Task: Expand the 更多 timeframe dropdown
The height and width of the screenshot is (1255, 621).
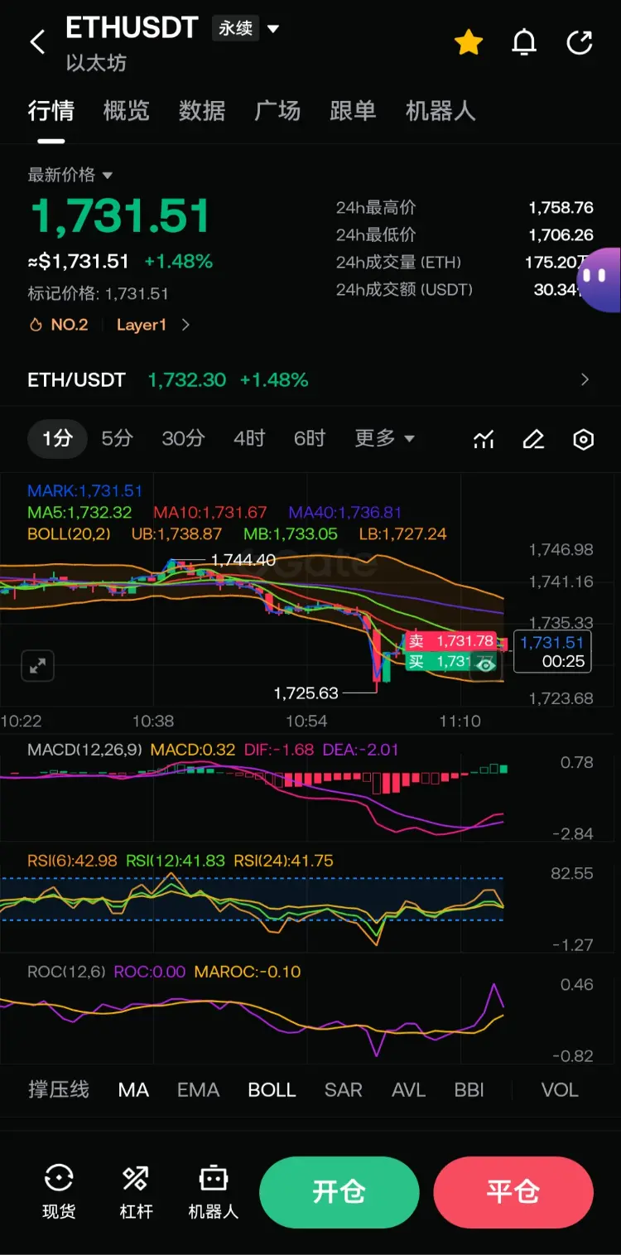Action: [385, 438]
